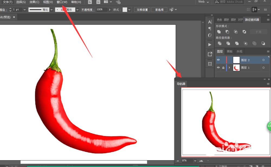The width and height of the screenshot is (271, 167).
Task: Click the Minus Front shape mode icon
Action: tap(227, 32)
